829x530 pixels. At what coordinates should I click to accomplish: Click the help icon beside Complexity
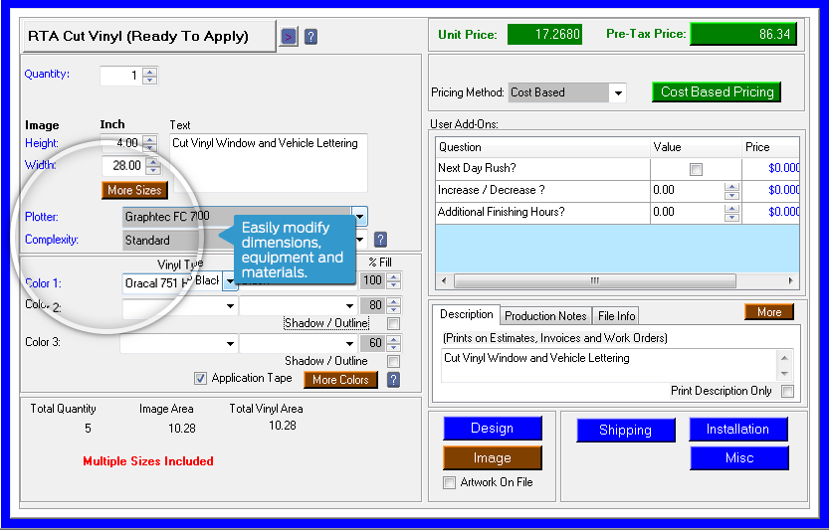tap(380, 240)
